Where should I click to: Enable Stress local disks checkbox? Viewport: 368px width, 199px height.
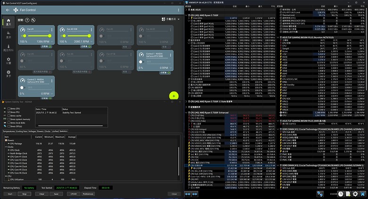point(8,123)
